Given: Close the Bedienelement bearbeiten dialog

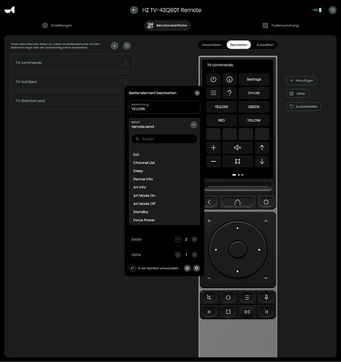Looking at the screenshot, I should (x=197, y=93).
